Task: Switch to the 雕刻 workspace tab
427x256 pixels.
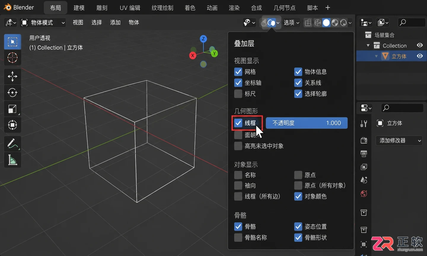Action: [x=102, y=8]
